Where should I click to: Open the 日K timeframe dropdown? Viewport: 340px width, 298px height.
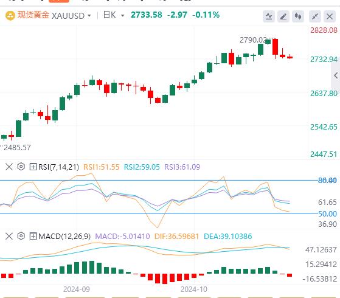(x=114, y=15)
